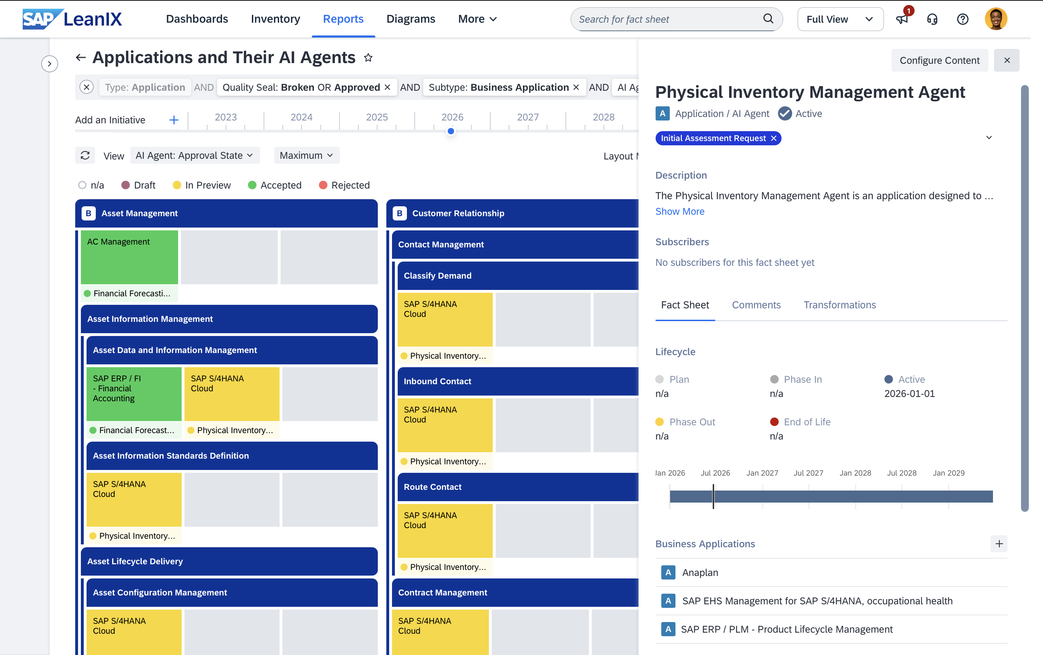Click Configure Content button
Image resolution: width=1043 pixels, height=655 pixels.
939,60
